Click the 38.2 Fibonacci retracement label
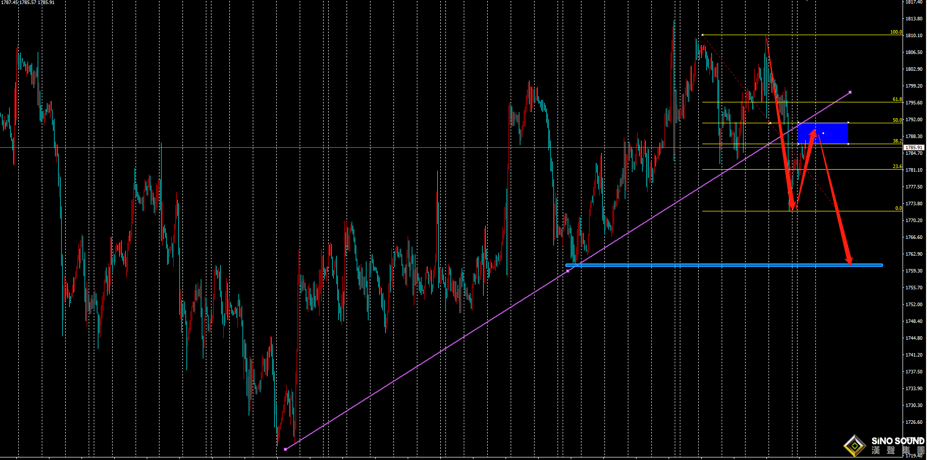This screenshot has height=460, width=927. [897, 141]
